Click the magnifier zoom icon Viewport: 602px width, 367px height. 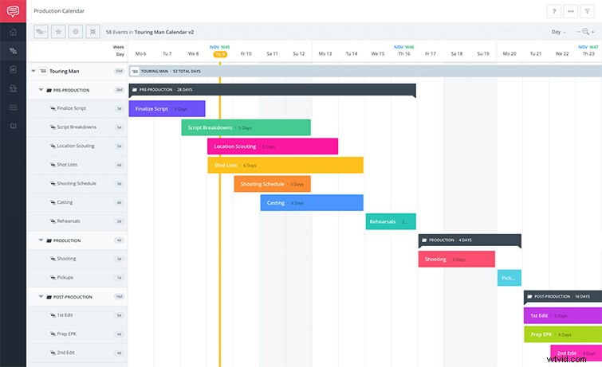click(585, 32)
